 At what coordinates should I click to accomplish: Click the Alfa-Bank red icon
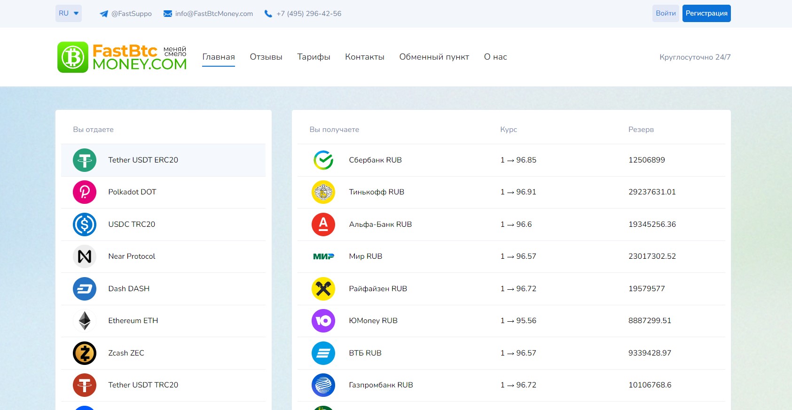[x=323, y=224]
